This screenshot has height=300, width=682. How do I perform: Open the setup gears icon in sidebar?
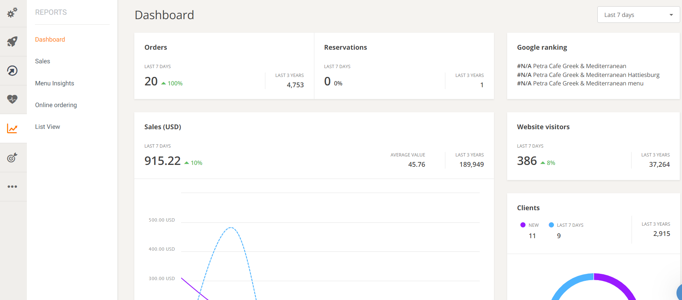(x=13, y=13)
